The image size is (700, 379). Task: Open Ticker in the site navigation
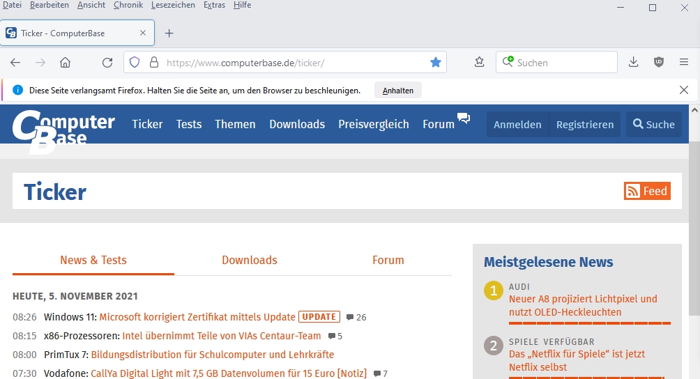coord(147,124)
